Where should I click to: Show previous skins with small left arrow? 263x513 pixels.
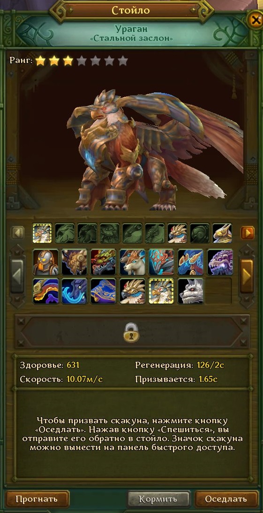tap(18, 233)
